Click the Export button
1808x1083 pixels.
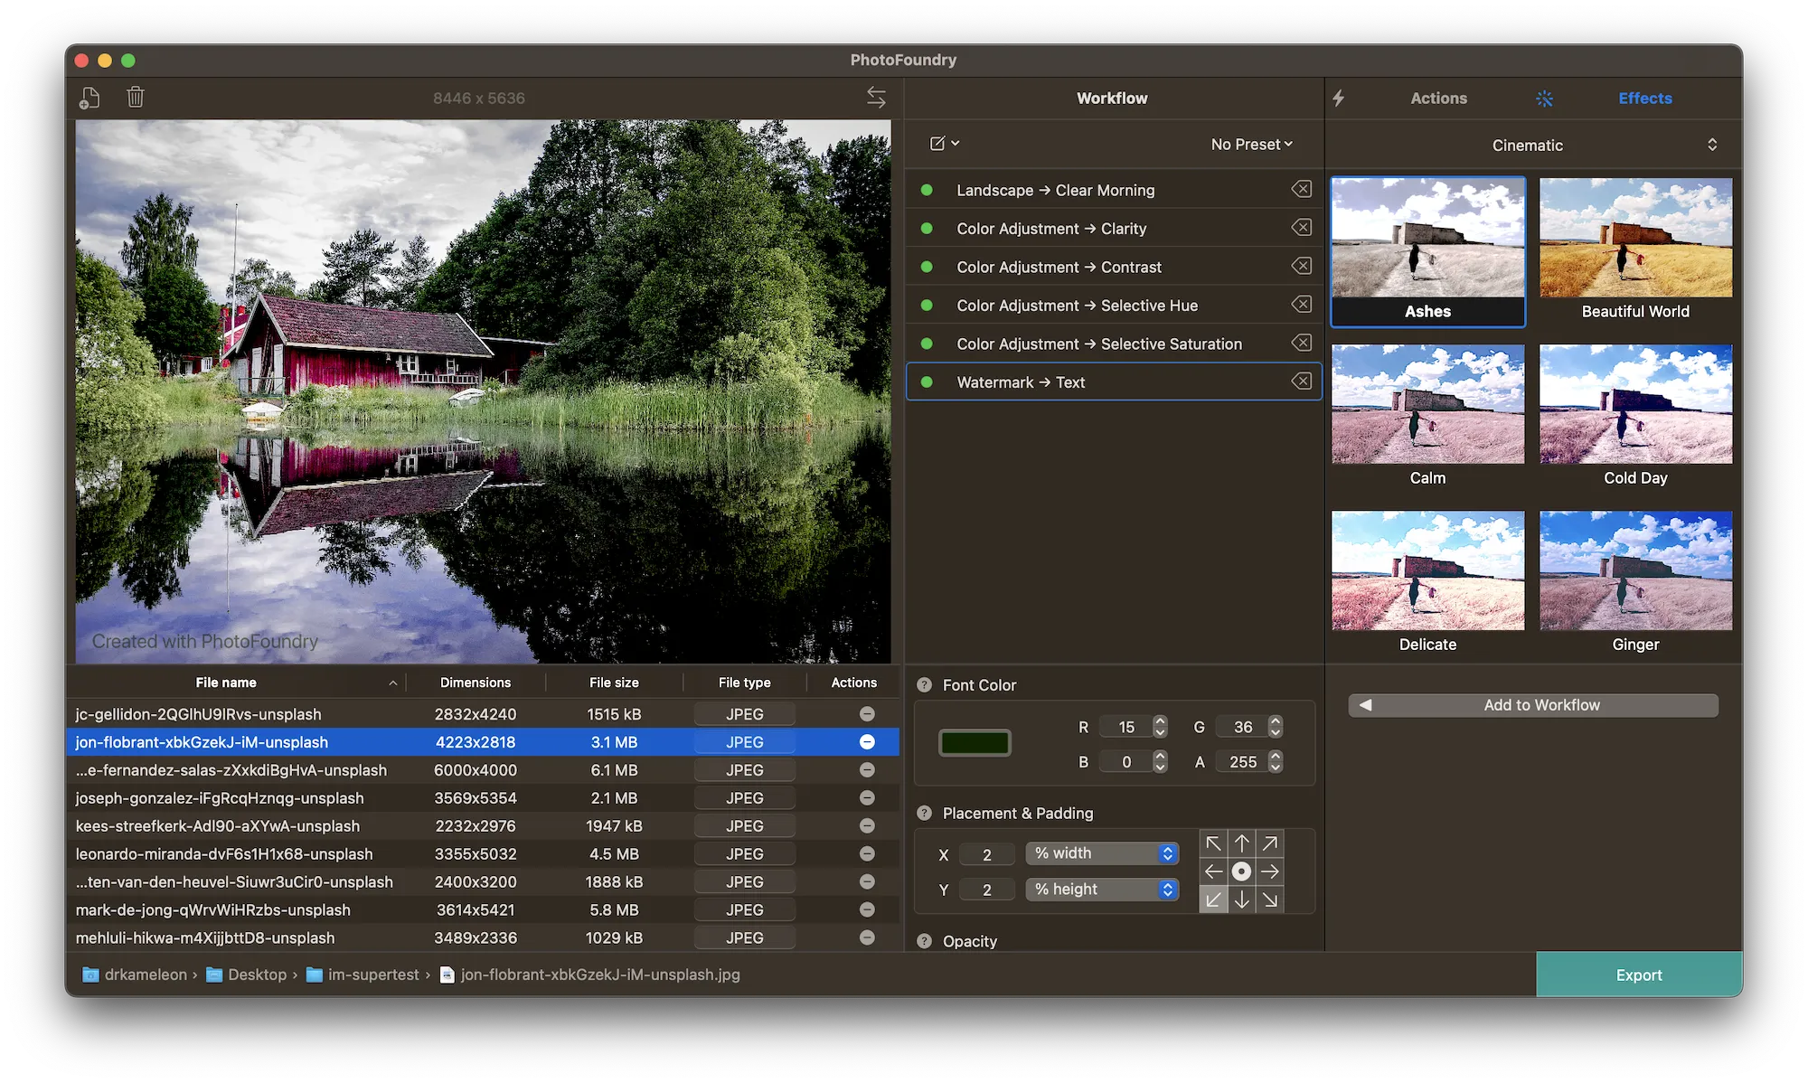(1638, 975)
